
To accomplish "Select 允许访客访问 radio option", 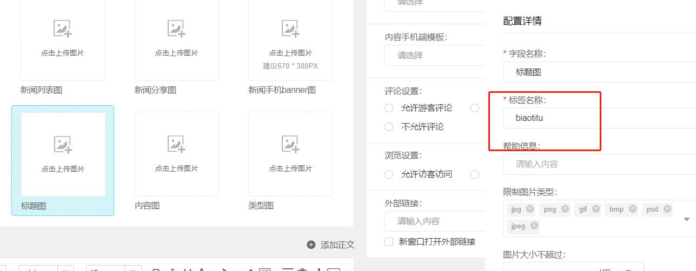I will pos(389,174).
